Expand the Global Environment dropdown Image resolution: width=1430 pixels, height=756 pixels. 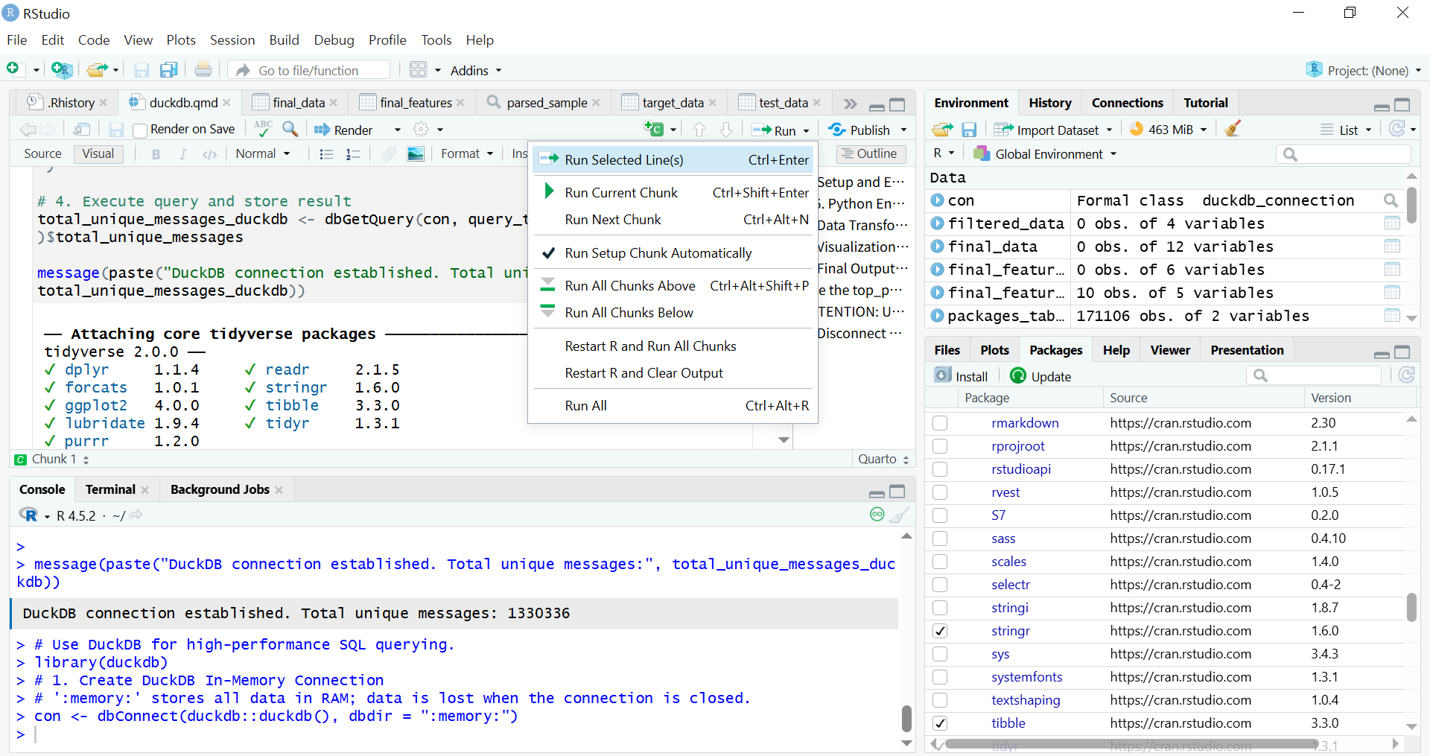pos(1049,154)
